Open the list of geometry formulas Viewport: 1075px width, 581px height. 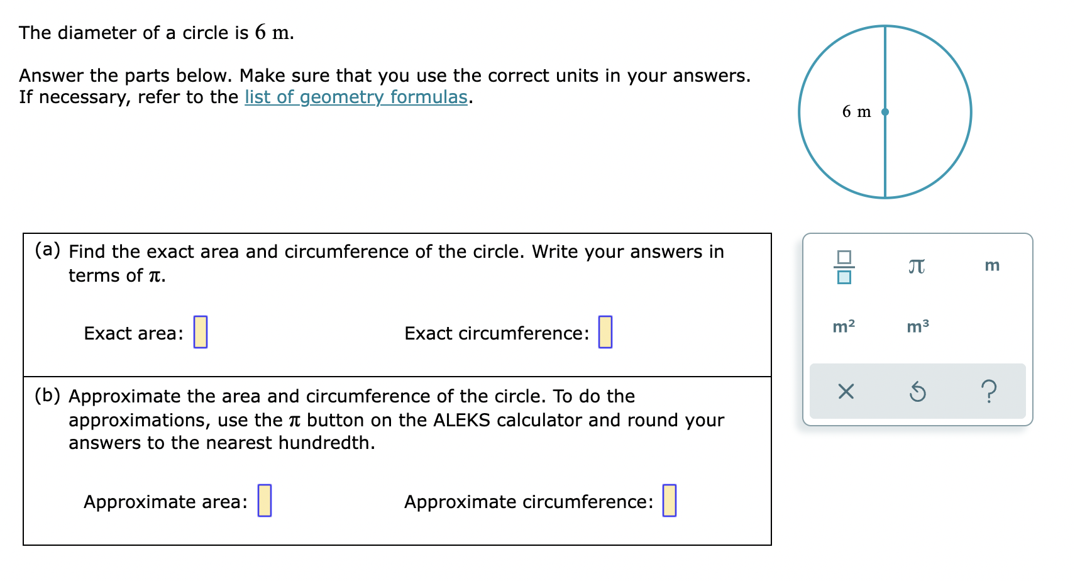coord(356,97)
